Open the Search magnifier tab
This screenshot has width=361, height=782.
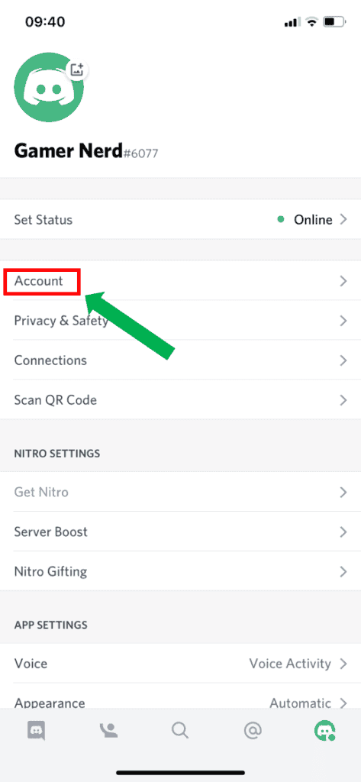click(x=180, y=731)
